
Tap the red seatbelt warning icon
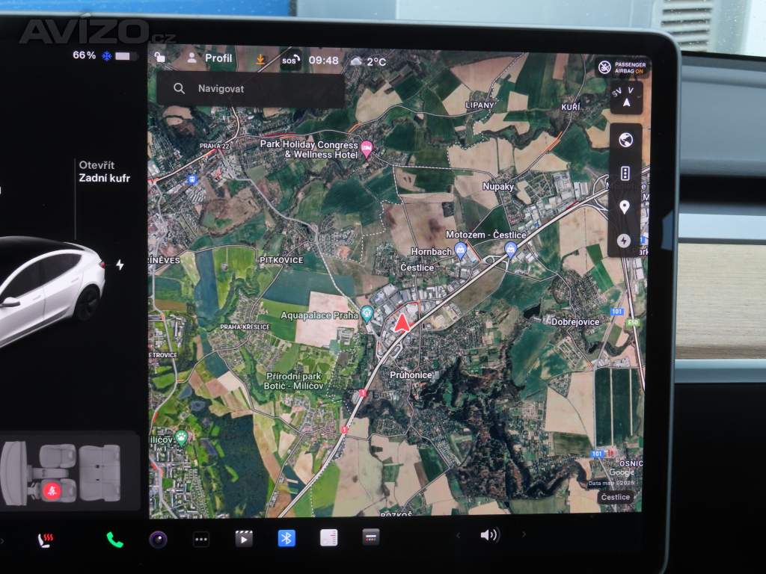click(x=52, y=491)
